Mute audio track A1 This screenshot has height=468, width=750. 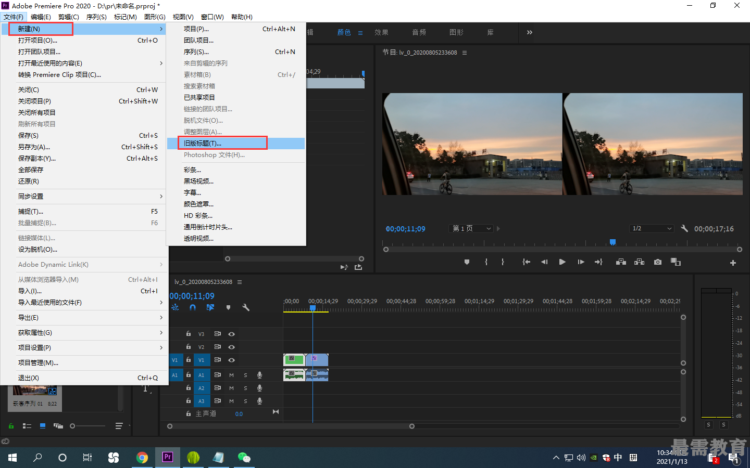click(231, 375)
